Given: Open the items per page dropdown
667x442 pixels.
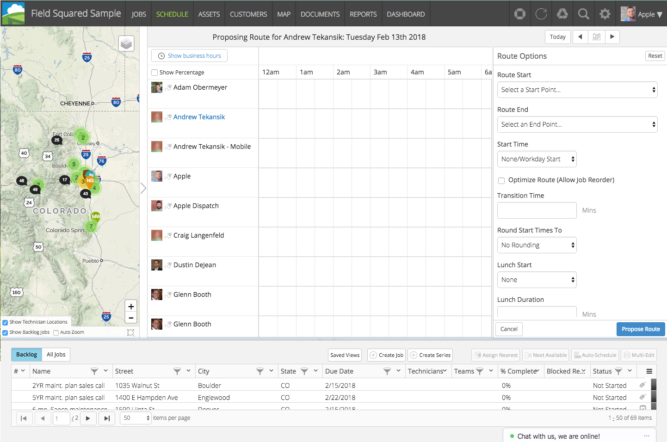Looking at the screenshot, I should click(136, 418).
